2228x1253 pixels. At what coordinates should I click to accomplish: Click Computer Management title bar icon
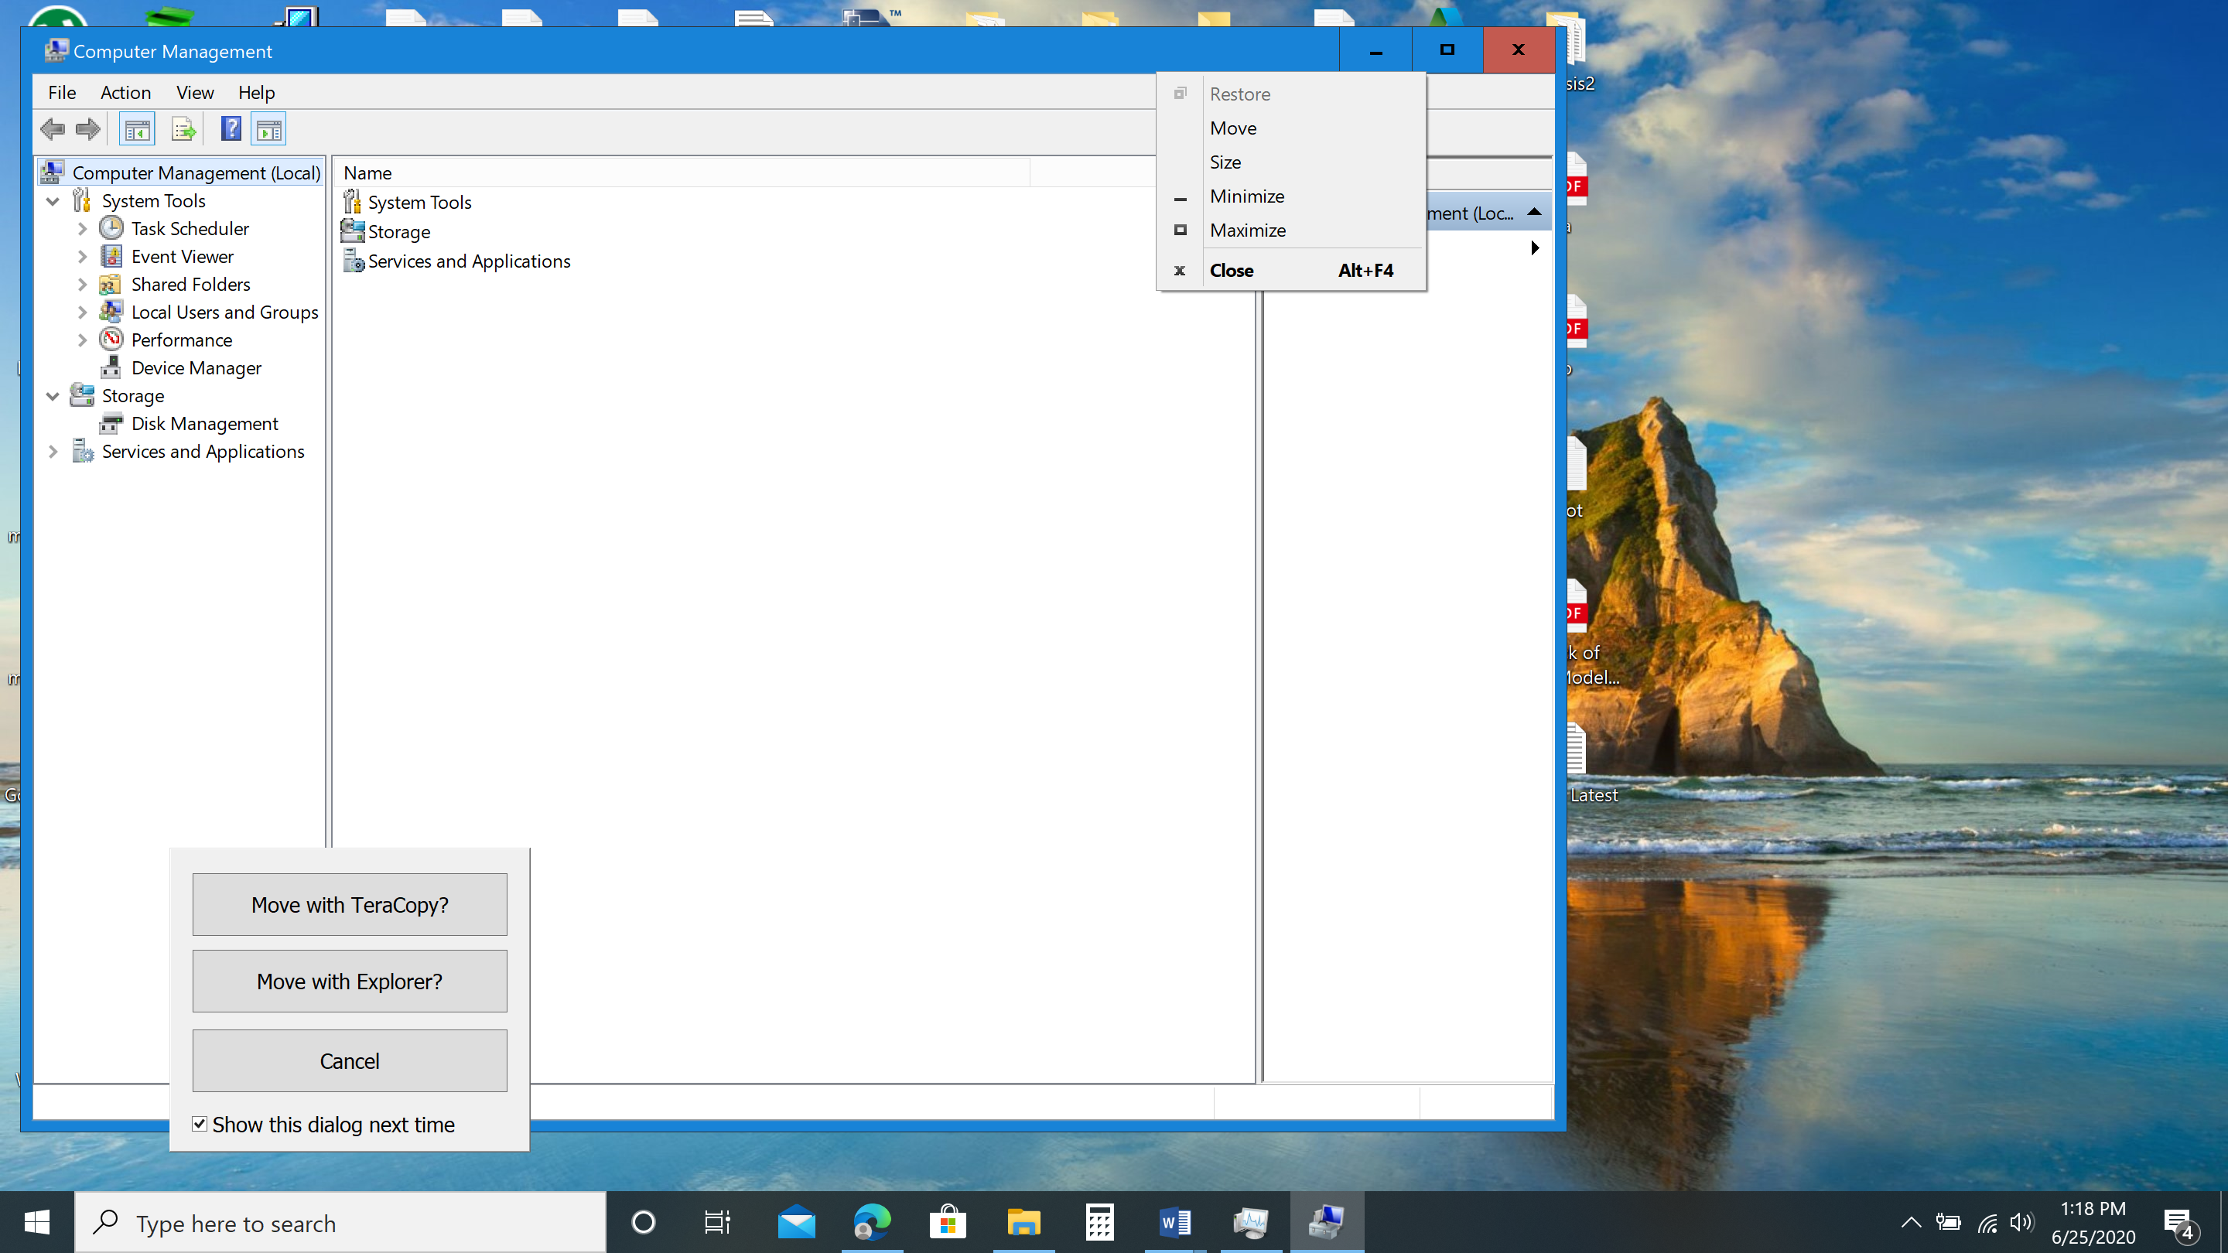56,51
